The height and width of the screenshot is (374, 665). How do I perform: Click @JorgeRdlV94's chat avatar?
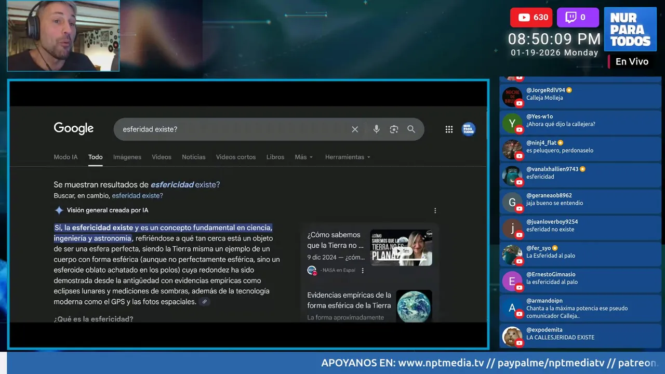[512, 97]
